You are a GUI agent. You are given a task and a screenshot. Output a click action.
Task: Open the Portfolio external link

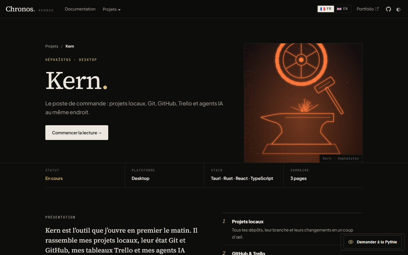click(367, 9)
